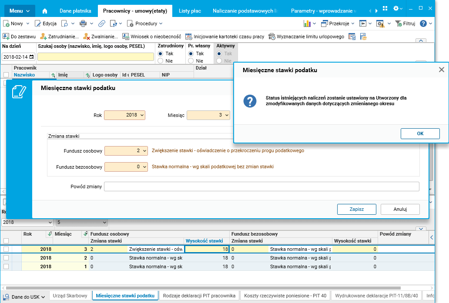
Task: Click OK in the message dialog
Action: pos(420,133)
